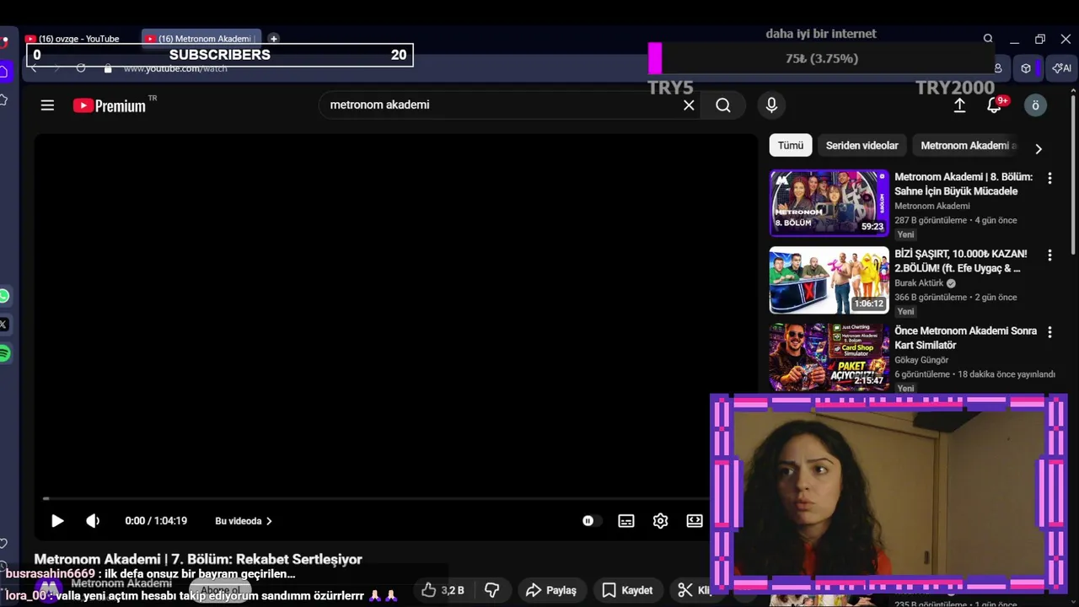Open thumbnail of Metronom Akademi 8. Bölüm
This screenshot has width=1079, height=607.
pyautogui.click(x=829, y=203)
